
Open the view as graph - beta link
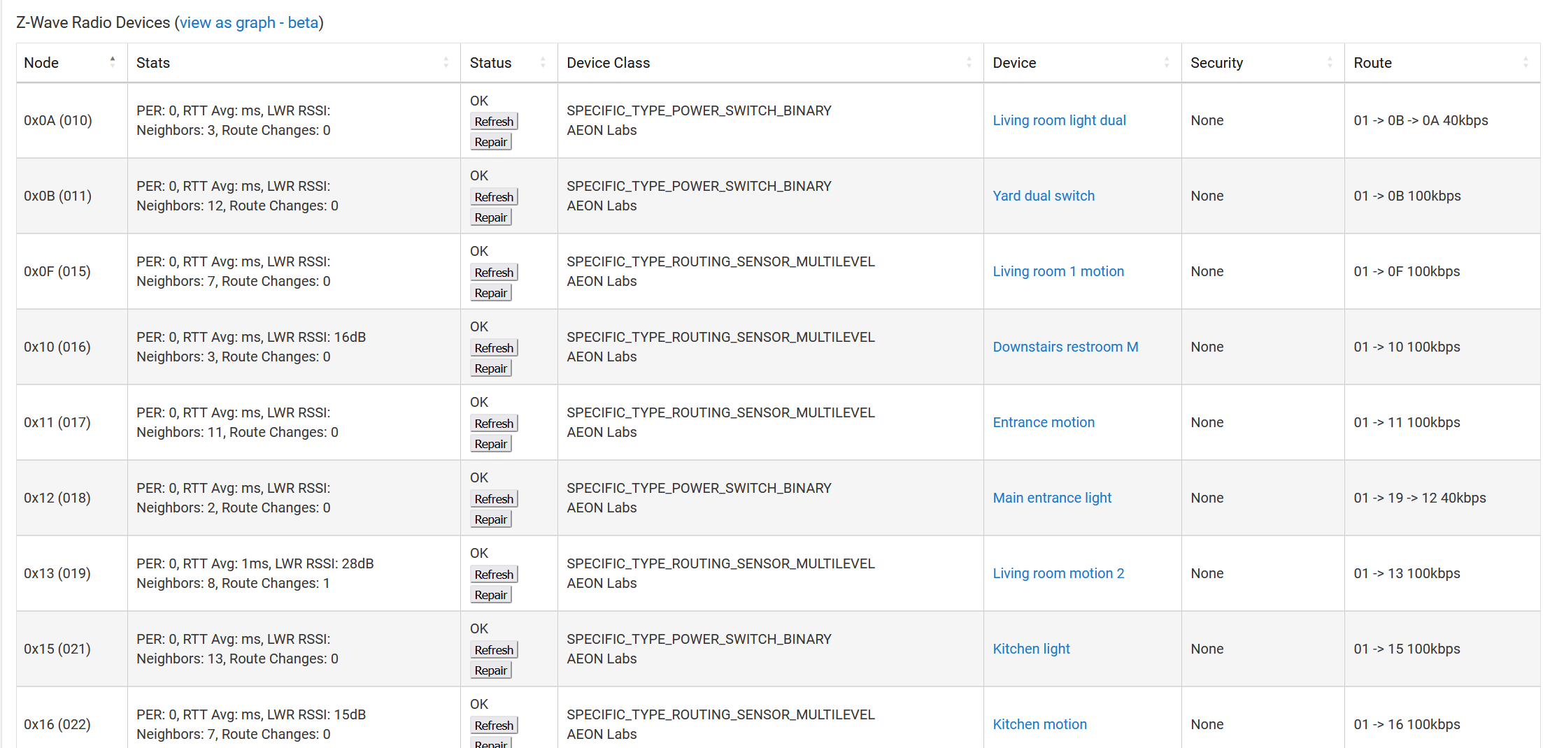[249, 22]
